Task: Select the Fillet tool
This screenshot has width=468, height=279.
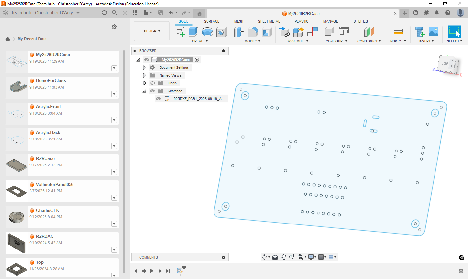Action: coord(253,31)
